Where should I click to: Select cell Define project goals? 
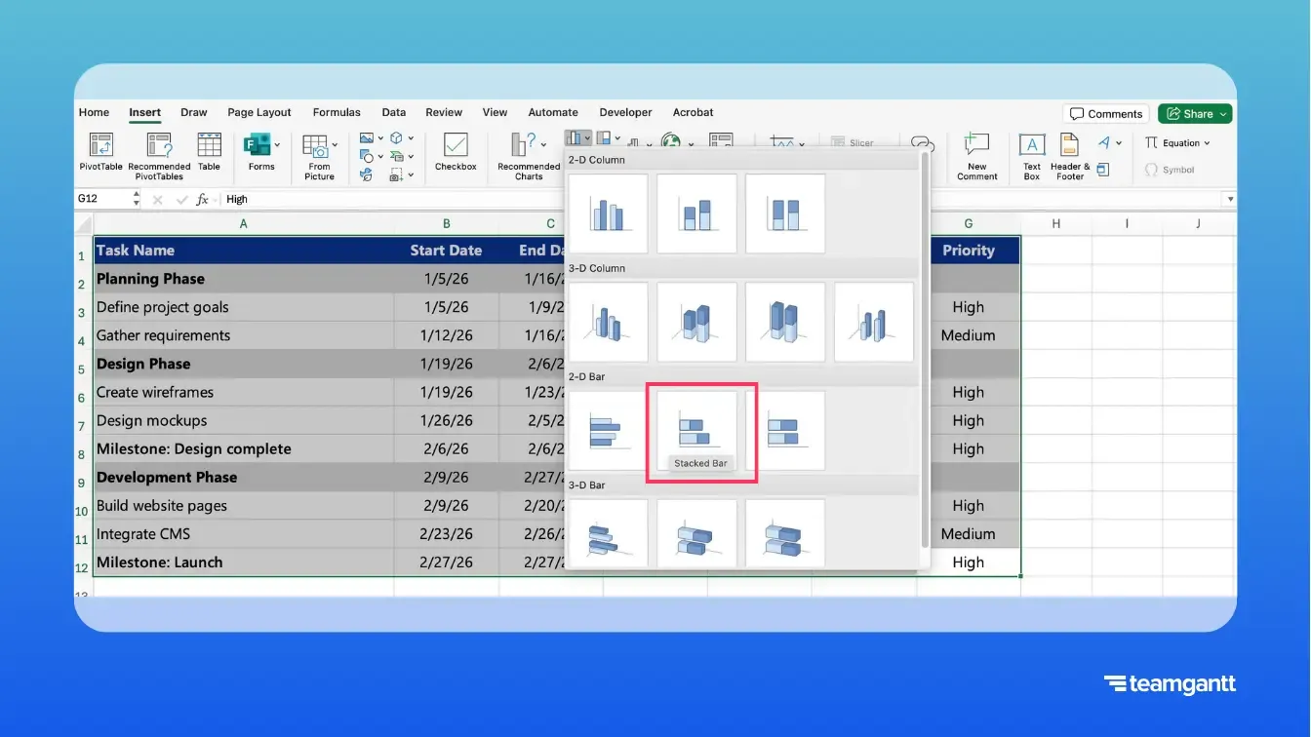244,307
